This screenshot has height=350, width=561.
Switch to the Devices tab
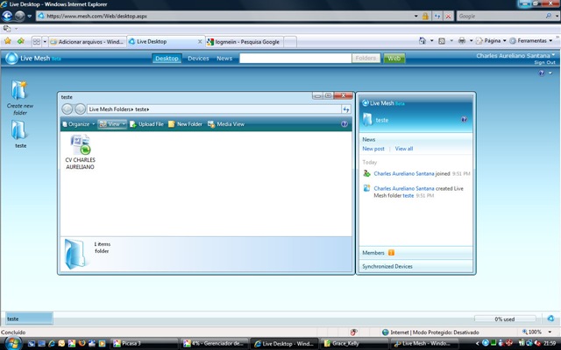pyautogui.click(x=198, y=58)
